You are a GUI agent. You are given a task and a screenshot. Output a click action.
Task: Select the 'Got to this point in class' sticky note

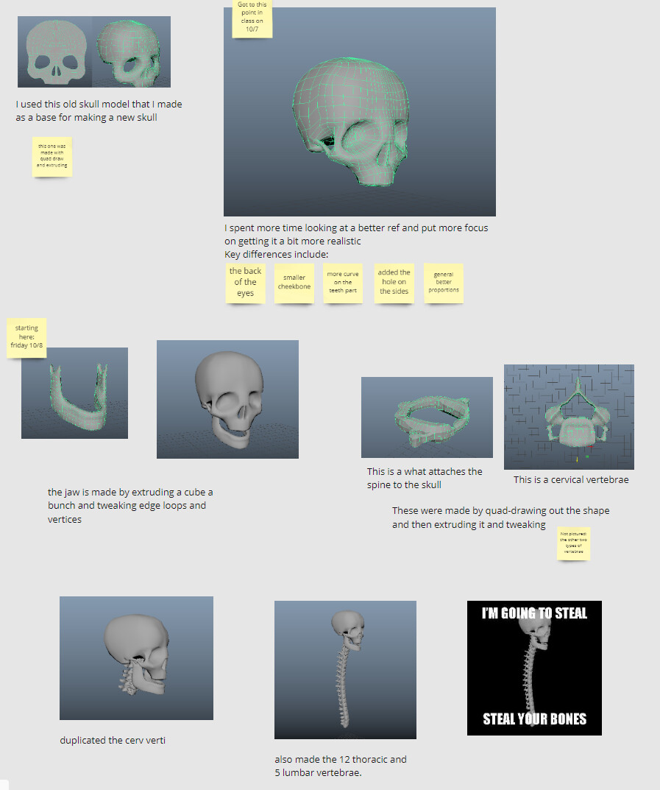252,18
